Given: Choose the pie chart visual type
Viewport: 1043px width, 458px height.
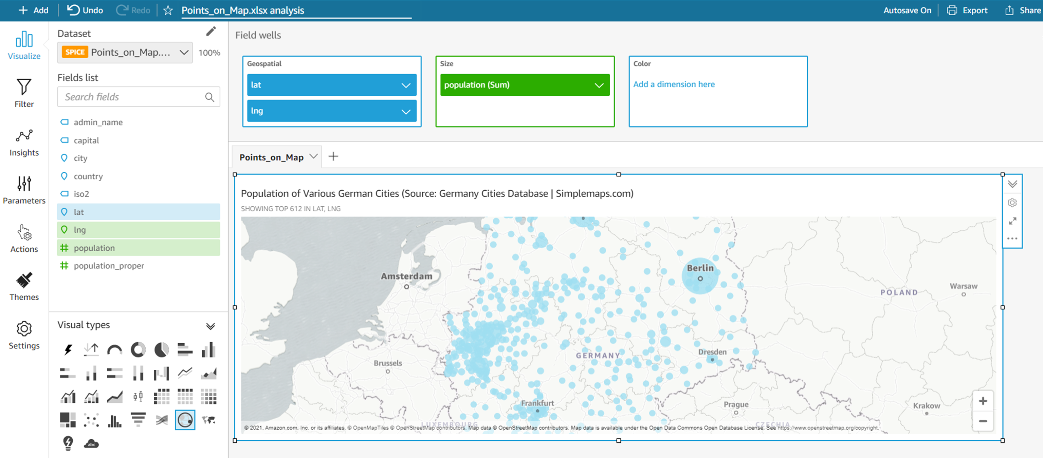Looking at the screenshot, I should (x=162, y=349).
